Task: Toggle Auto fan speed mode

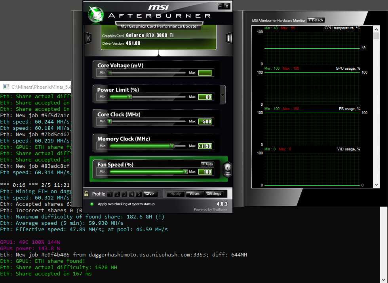Action: [207, 164]
